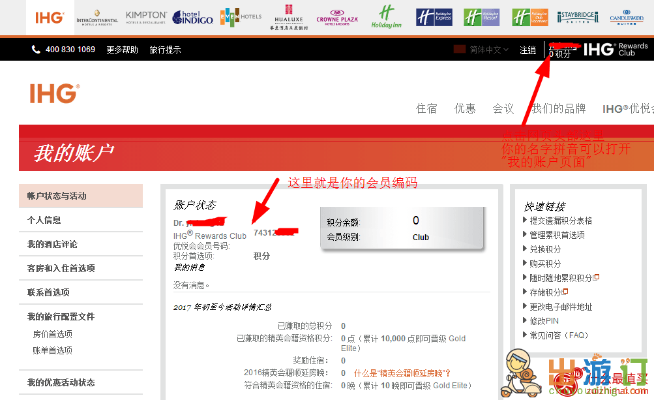Open the 购买积分 quick link

click(545, 264)
